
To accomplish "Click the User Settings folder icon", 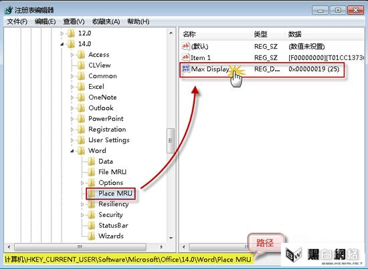I will point(81,140).
